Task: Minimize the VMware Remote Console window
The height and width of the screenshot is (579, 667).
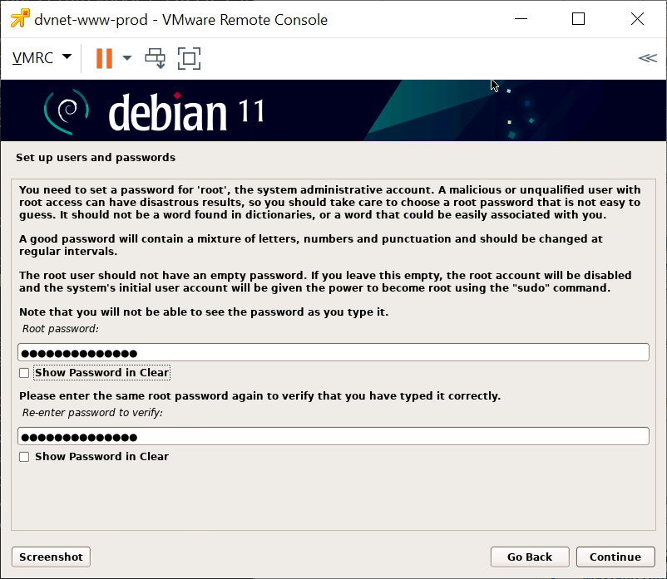Action: tap(521, 19)
